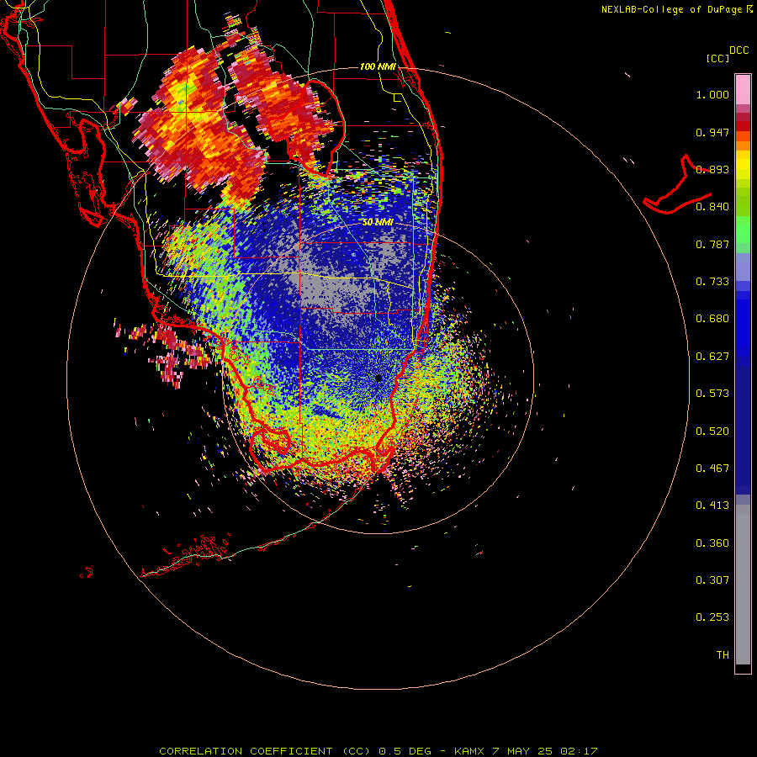Select the 0.253 scale value
This screenshot has width=757, height=757.
coord(712,617)
